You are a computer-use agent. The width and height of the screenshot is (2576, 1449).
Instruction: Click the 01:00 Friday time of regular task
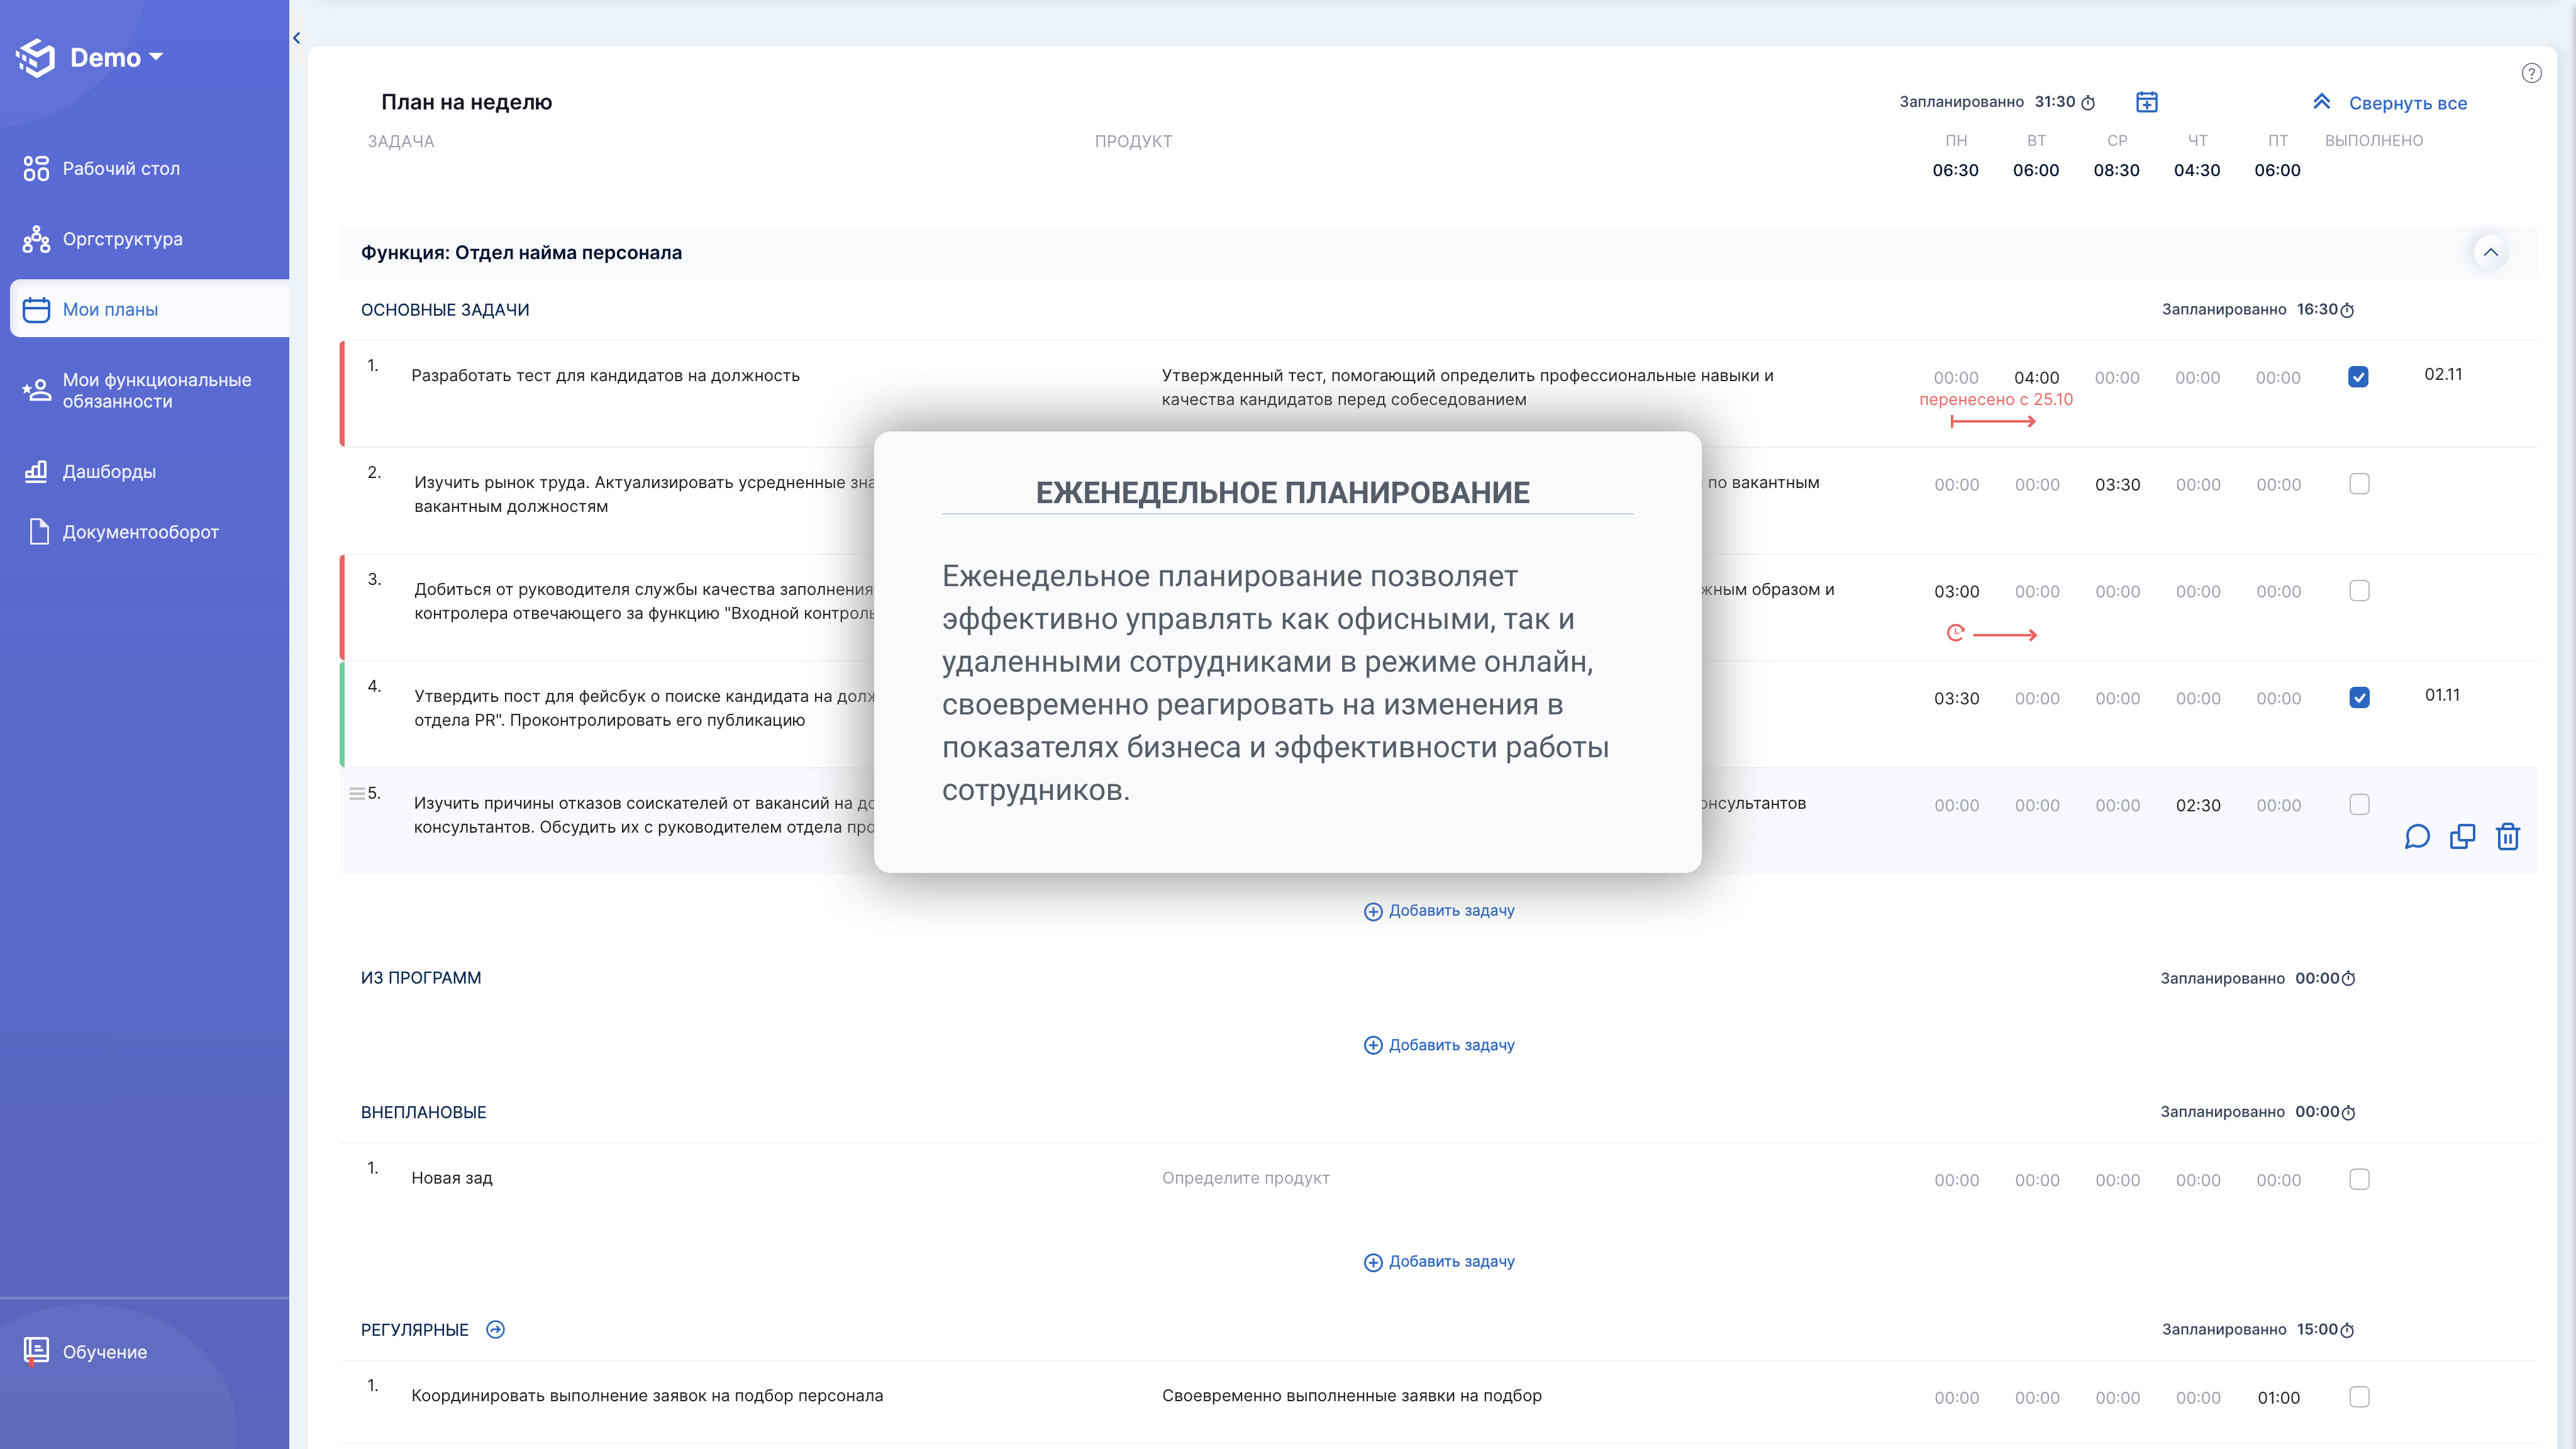tap(2278, 1398)
